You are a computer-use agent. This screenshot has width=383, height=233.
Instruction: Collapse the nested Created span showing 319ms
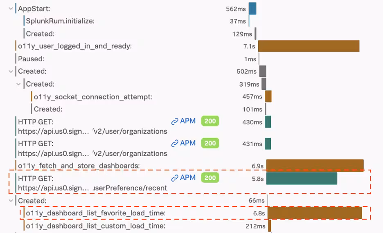[18, 84]
